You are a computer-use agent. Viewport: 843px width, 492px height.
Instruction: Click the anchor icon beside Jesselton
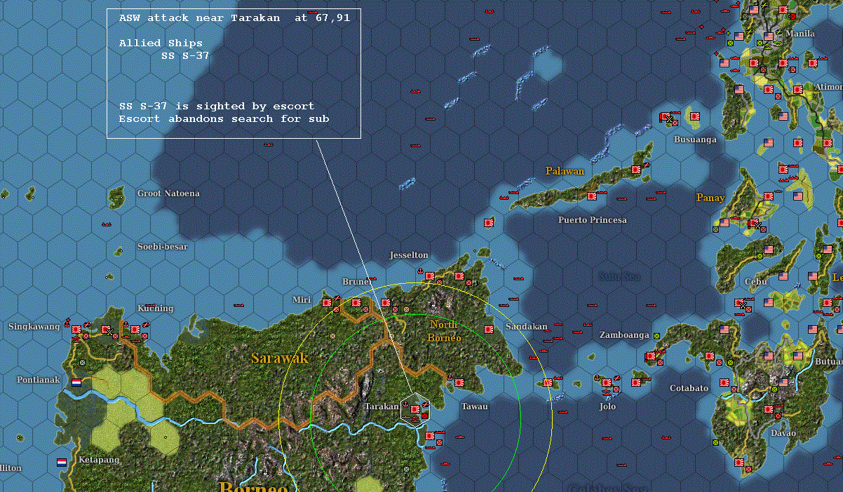pos(420,271)
